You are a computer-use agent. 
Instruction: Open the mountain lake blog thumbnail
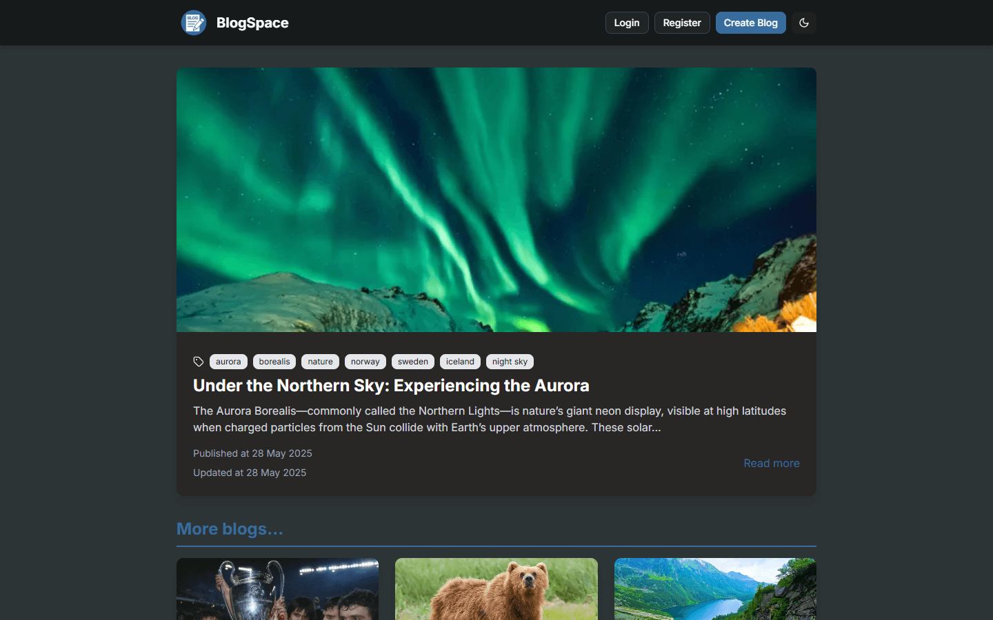(x=715, y=589)
